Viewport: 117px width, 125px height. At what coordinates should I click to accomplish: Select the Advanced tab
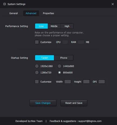pyautogui.click(x=31, y=13)
